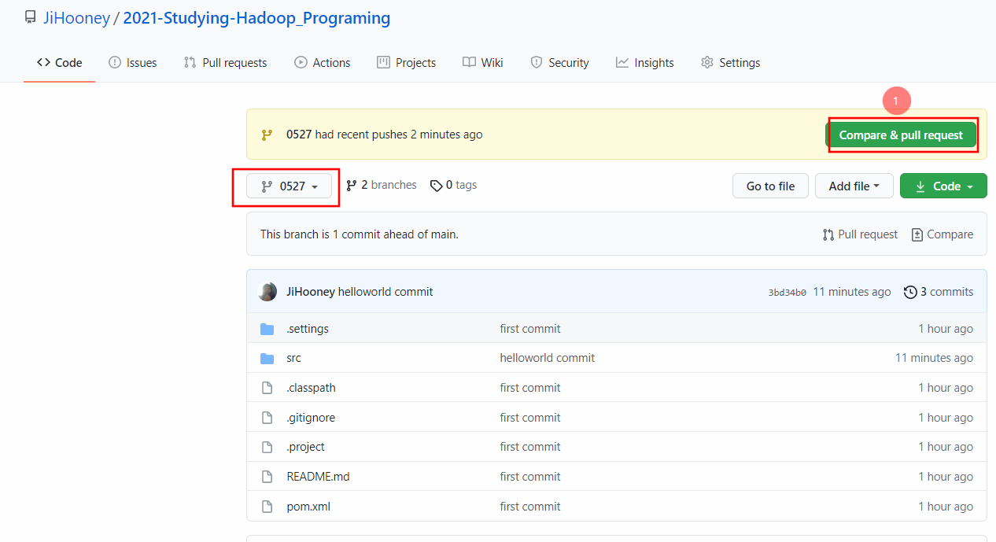Go to the Actions tab

(323, 63)
